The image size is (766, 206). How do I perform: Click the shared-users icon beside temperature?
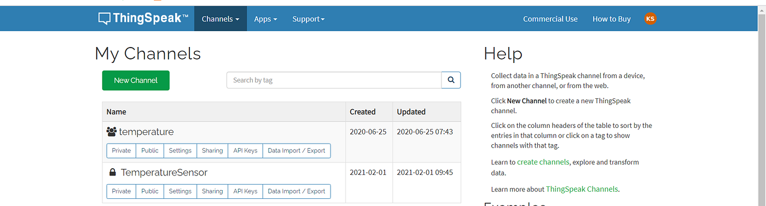pyautogui.click(x=112, y=132)
